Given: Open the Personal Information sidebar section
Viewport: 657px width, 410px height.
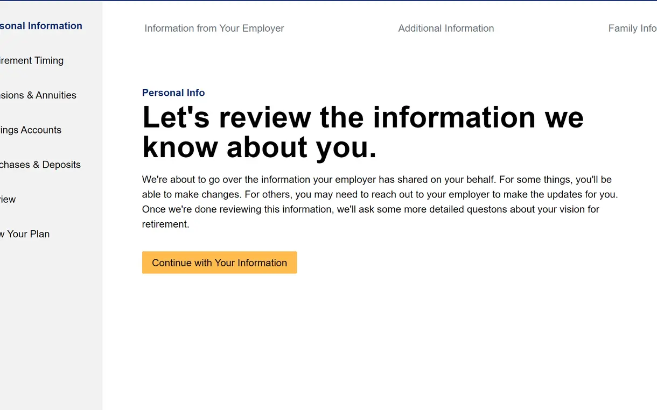Looking at the screenshot, I should [x=41, y=26].
